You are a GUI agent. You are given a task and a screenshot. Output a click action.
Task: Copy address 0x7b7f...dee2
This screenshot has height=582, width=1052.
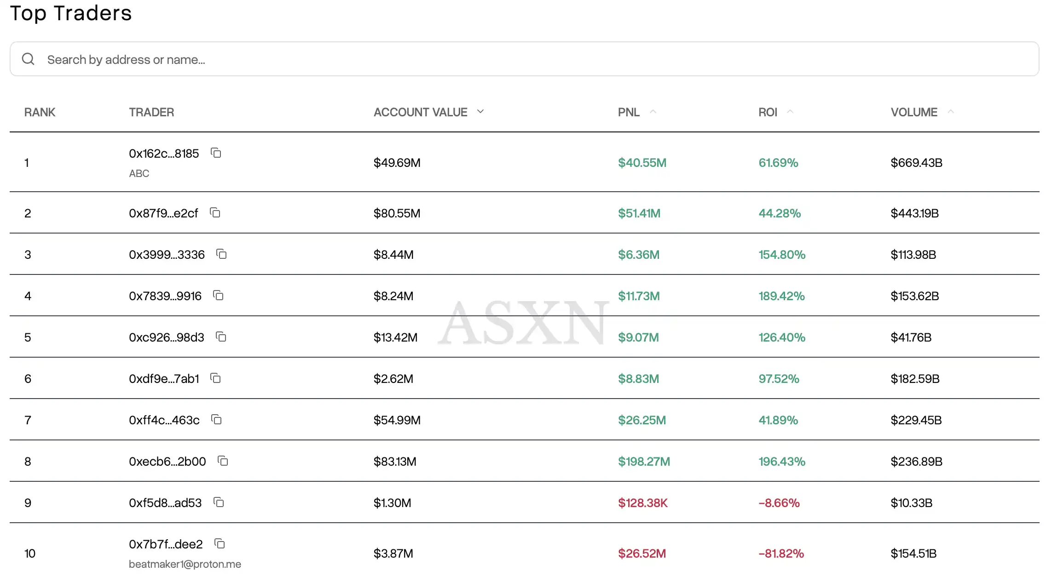220,544
